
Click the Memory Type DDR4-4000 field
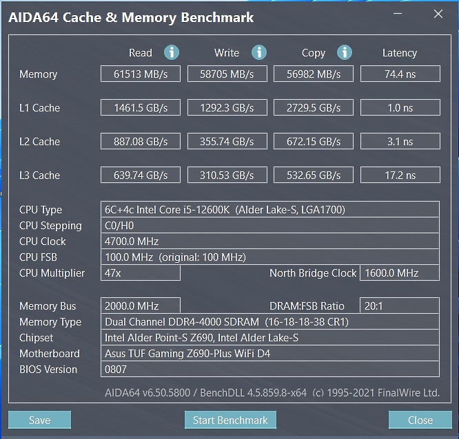click(x=270, y=321)
